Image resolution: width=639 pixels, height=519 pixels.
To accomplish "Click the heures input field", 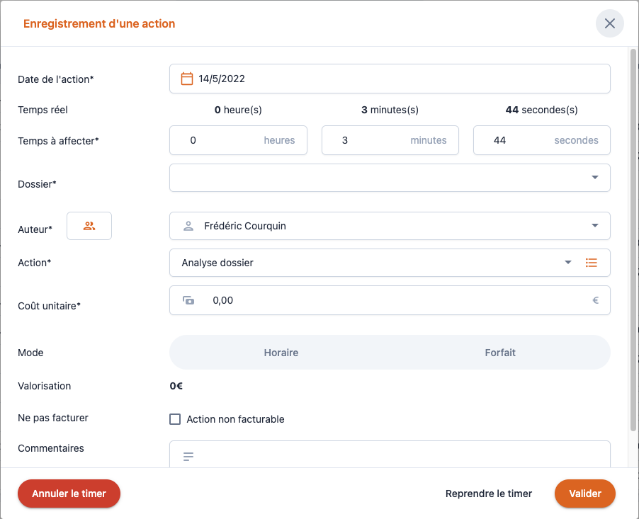I will [223, 140].
